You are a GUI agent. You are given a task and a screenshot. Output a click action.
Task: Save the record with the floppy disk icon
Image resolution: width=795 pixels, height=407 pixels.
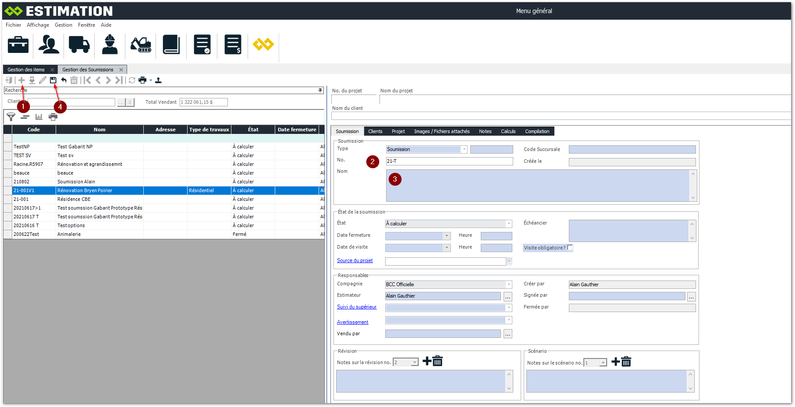(x=53, y=80)
